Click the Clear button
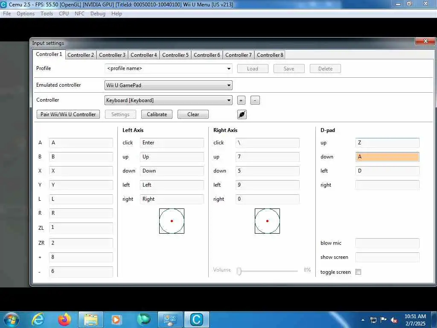Viewport: 437px width, 328px height. (193, 114)
